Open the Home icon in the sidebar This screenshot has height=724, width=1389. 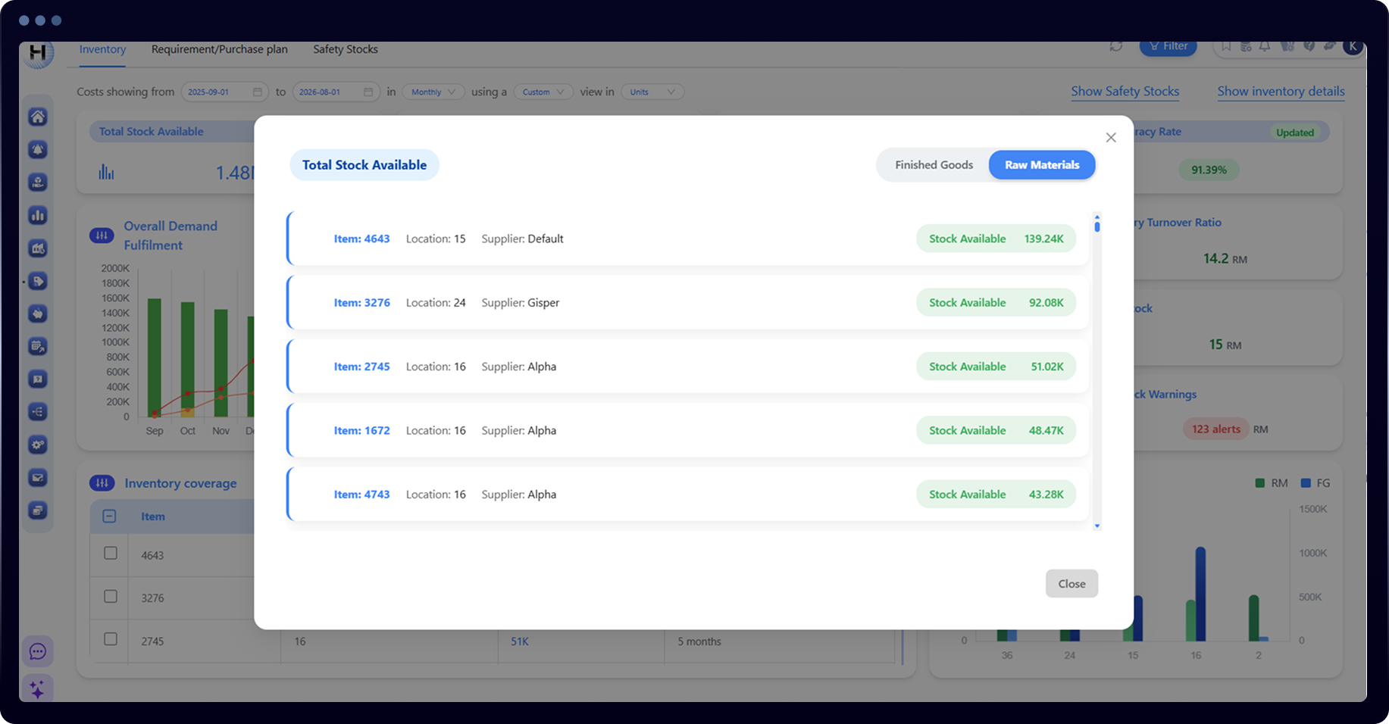point(38,117)
